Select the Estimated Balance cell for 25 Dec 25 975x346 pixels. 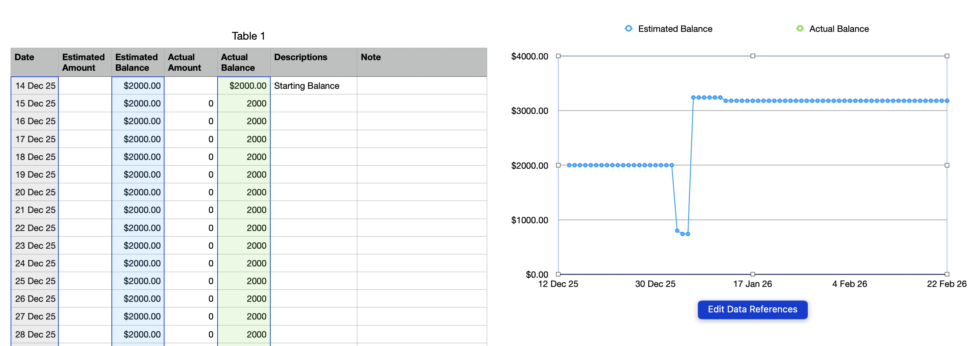click(138, 281)
